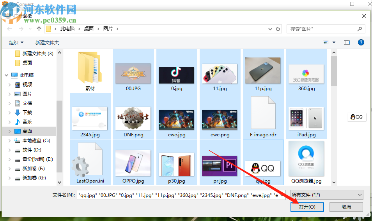Select 备份[勿删] (E:) drive

pyautogui.click(x=34, y=159)
